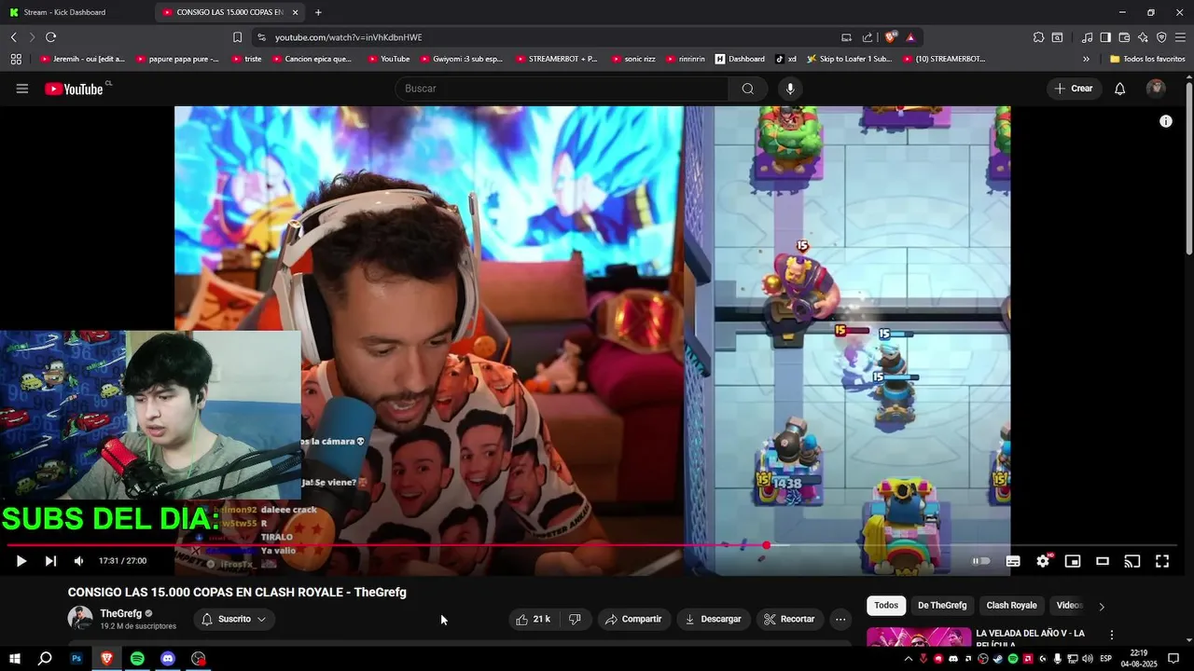Click the Compartir share button

pyautogui.click(x=633, y=619)
